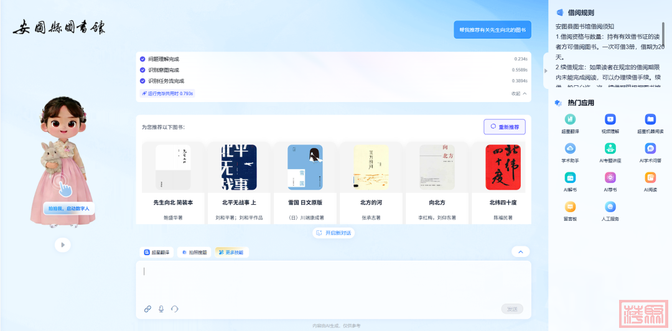Select the 超星翻译 skill chip
The height and width of the screenshot is (331, 672).
157,253
